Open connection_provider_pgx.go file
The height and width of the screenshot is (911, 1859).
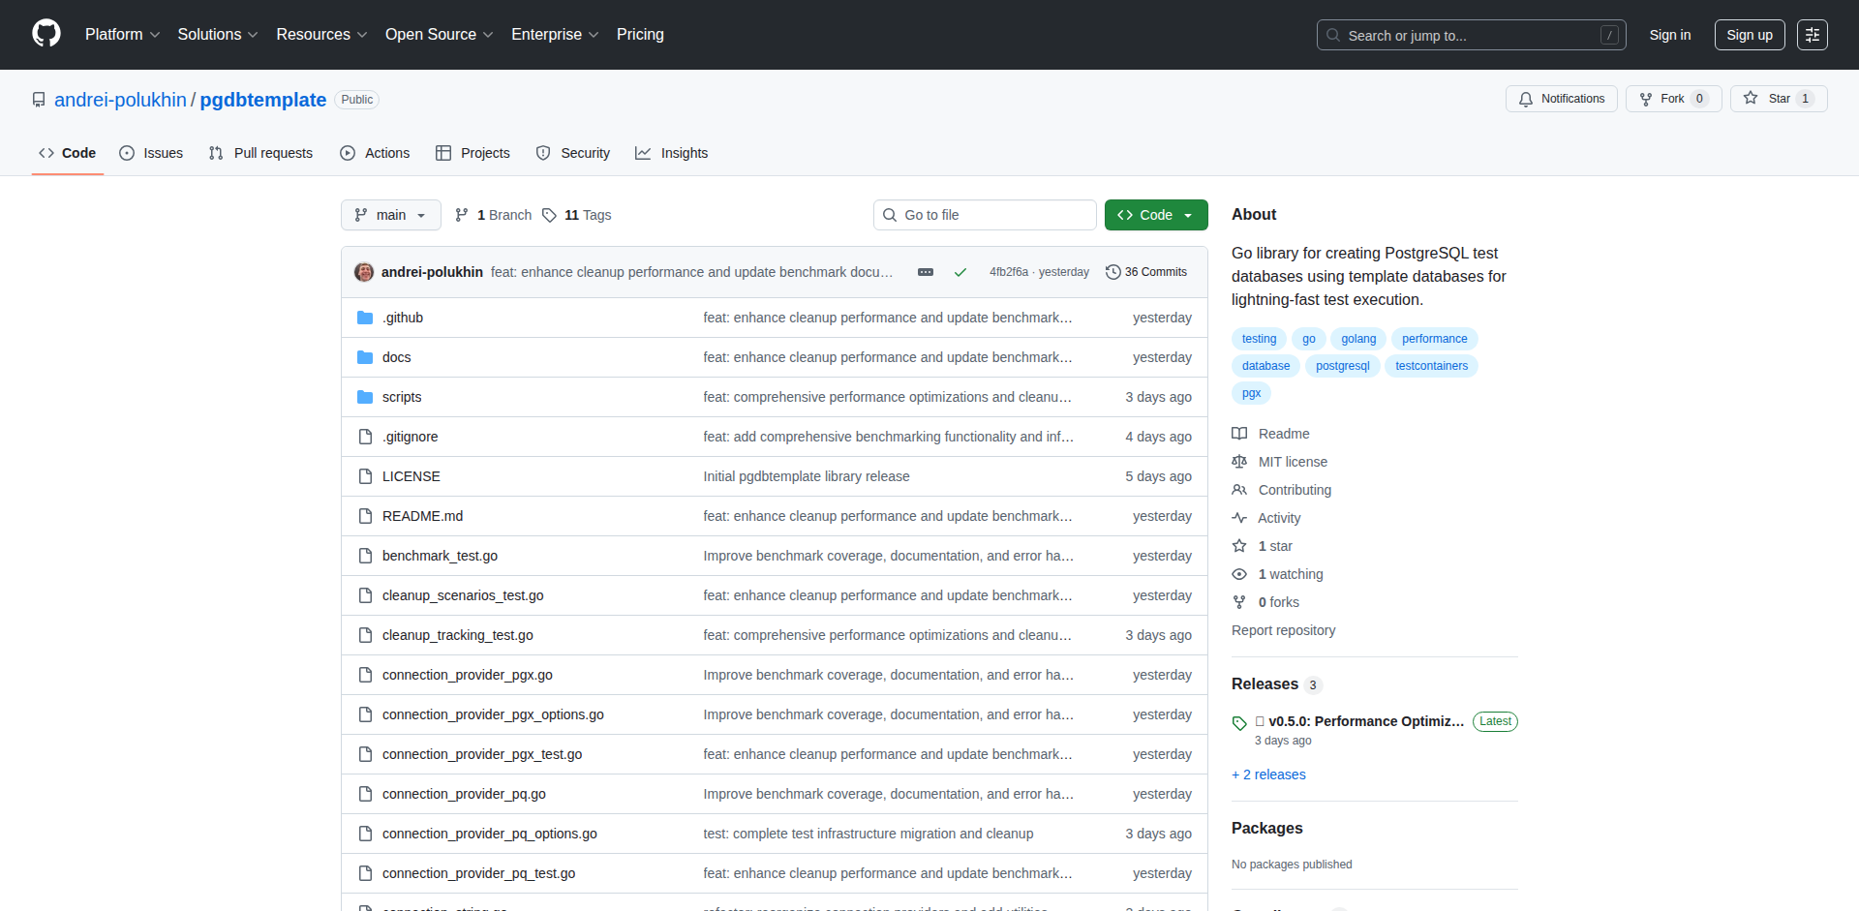[468, 675]
